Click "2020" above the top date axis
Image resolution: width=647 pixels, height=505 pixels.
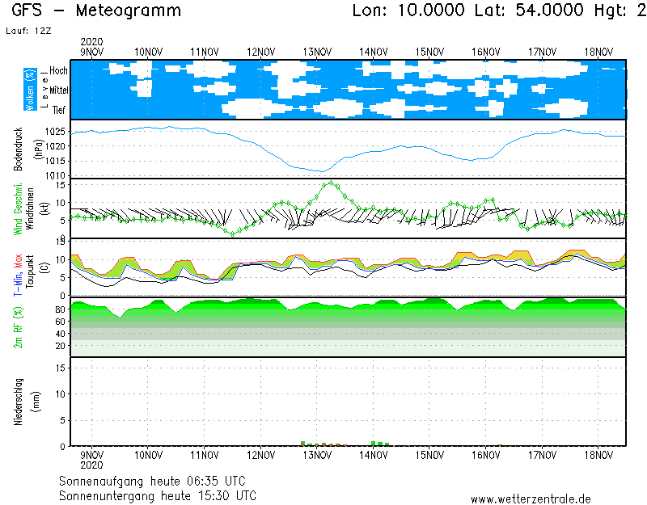91,42
